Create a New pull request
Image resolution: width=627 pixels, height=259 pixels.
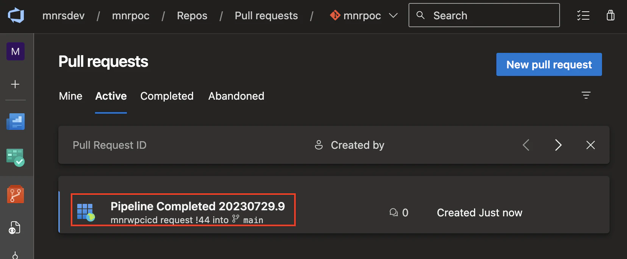(x=549, y=65)
